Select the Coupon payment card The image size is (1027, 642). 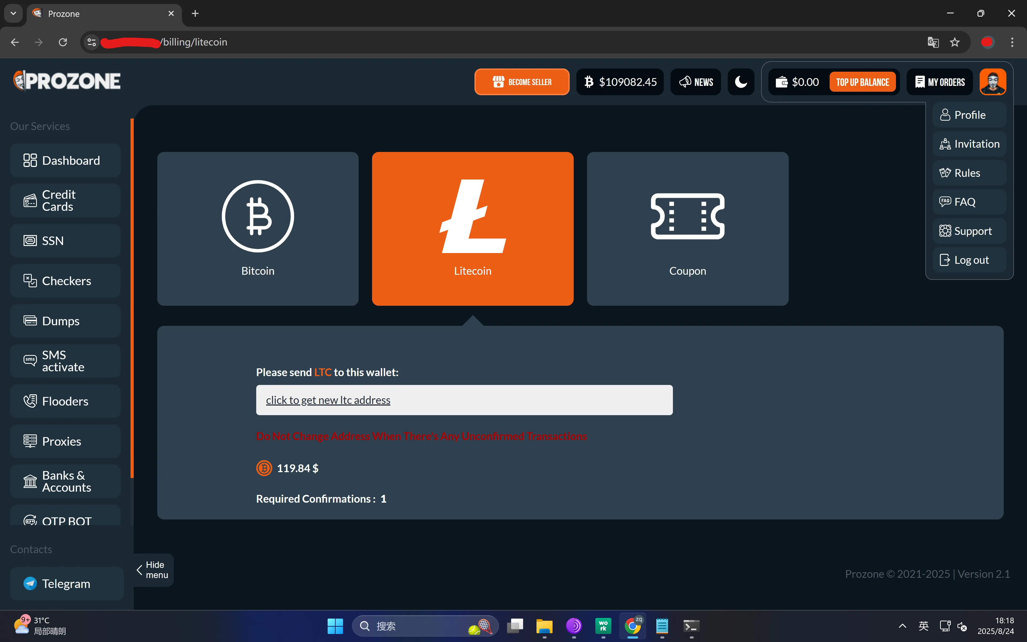(x=688, y=228)
